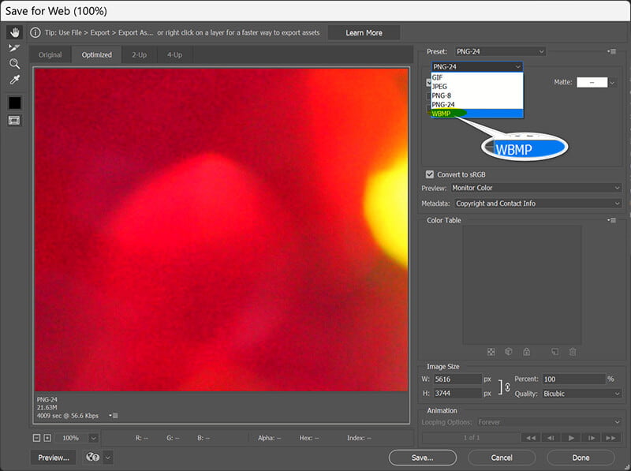Image resolution: width=631 pixels, height=471 pixels.
Task: Toggle slices visibility
Action: coord(13,118)
